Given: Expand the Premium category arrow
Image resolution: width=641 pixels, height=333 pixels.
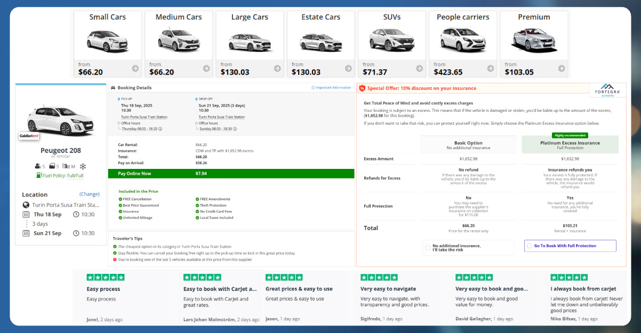Looking at the screenshot, I should 561,68.
